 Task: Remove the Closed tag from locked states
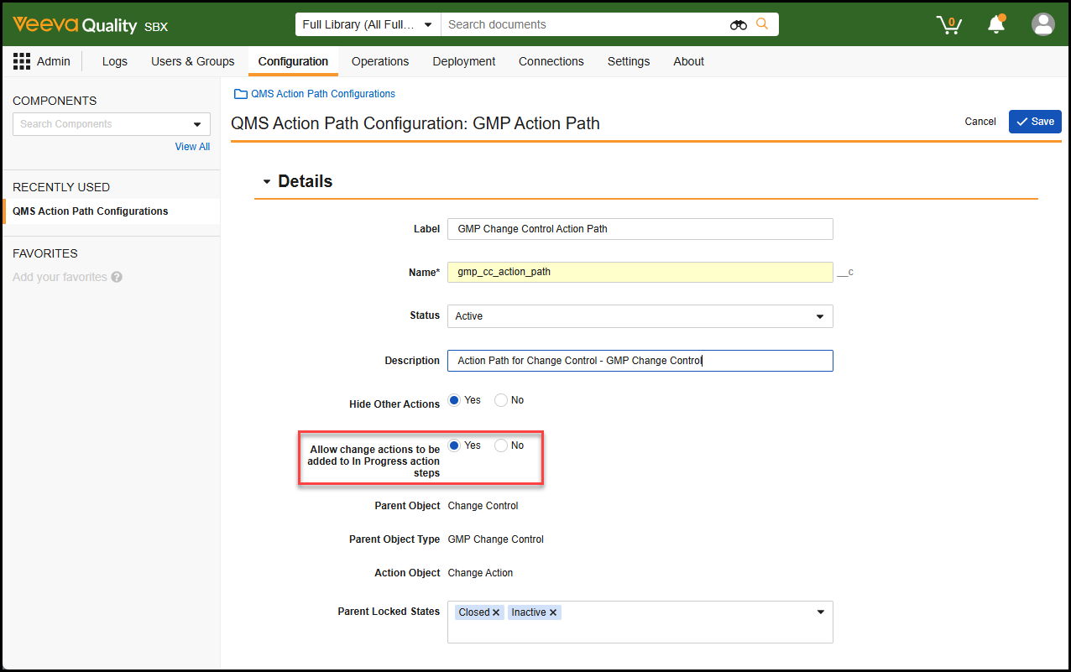tap(496, 612)
